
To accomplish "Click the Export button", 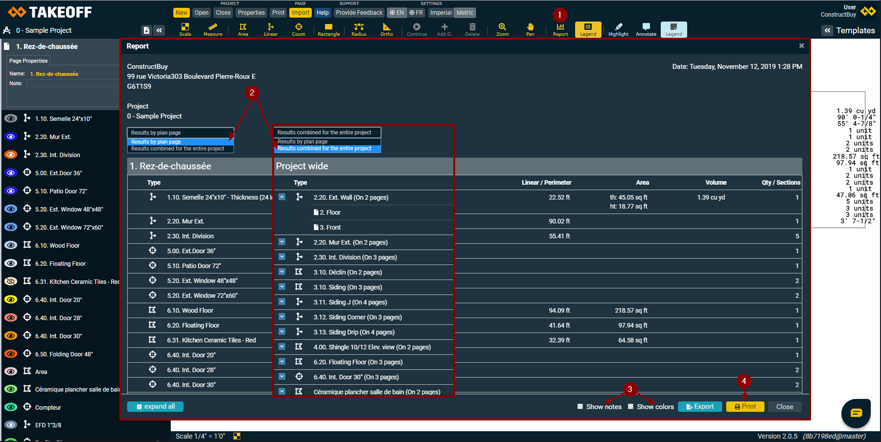I will (699, 406).
